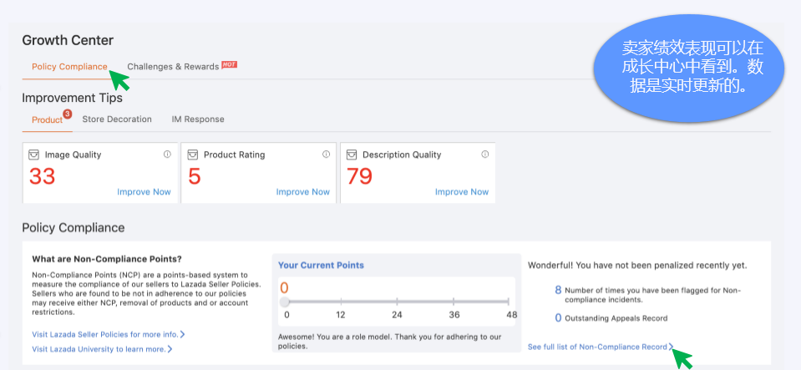Click the Image Quality info icon

[167, 155]
